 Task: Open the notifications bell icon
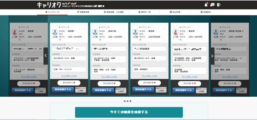pos(206,5)
